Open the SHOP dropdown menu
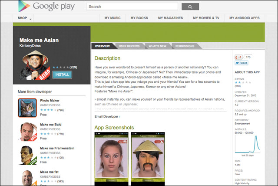The width and height of the screenshot is (278, 186). (23, 18)
